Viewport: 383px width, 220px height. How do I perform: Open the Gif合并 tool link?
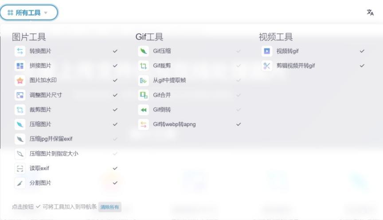tap(162, 95)
